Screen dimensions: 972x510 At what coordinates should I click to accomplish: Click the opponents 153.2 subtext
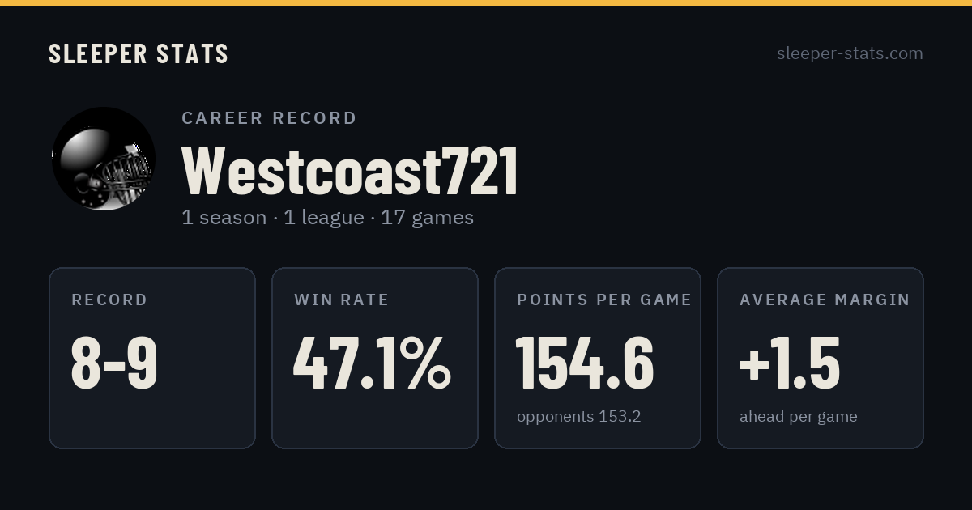[579, 417]
